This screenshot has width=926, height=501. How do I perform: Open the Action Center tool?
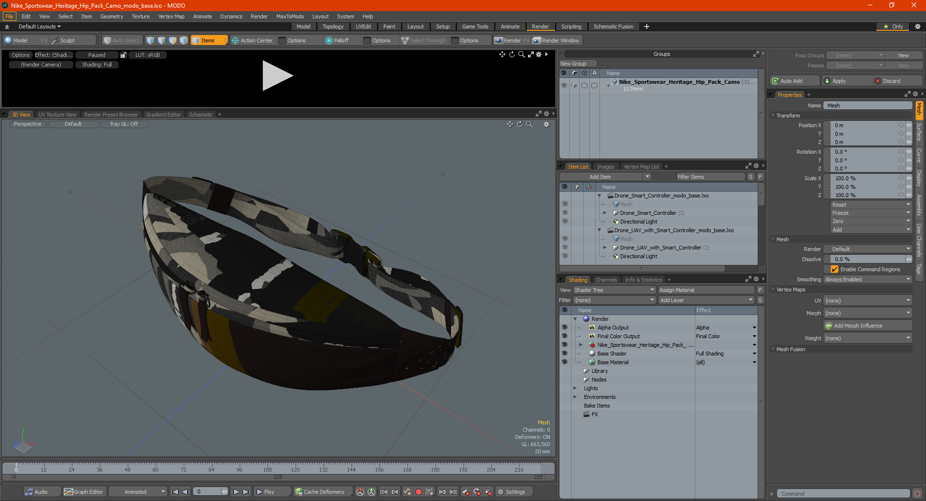click(252, 40)
